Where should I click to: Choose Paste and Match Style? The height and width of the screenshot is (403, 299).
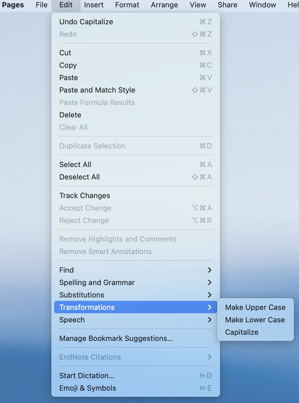click(97, 90)
